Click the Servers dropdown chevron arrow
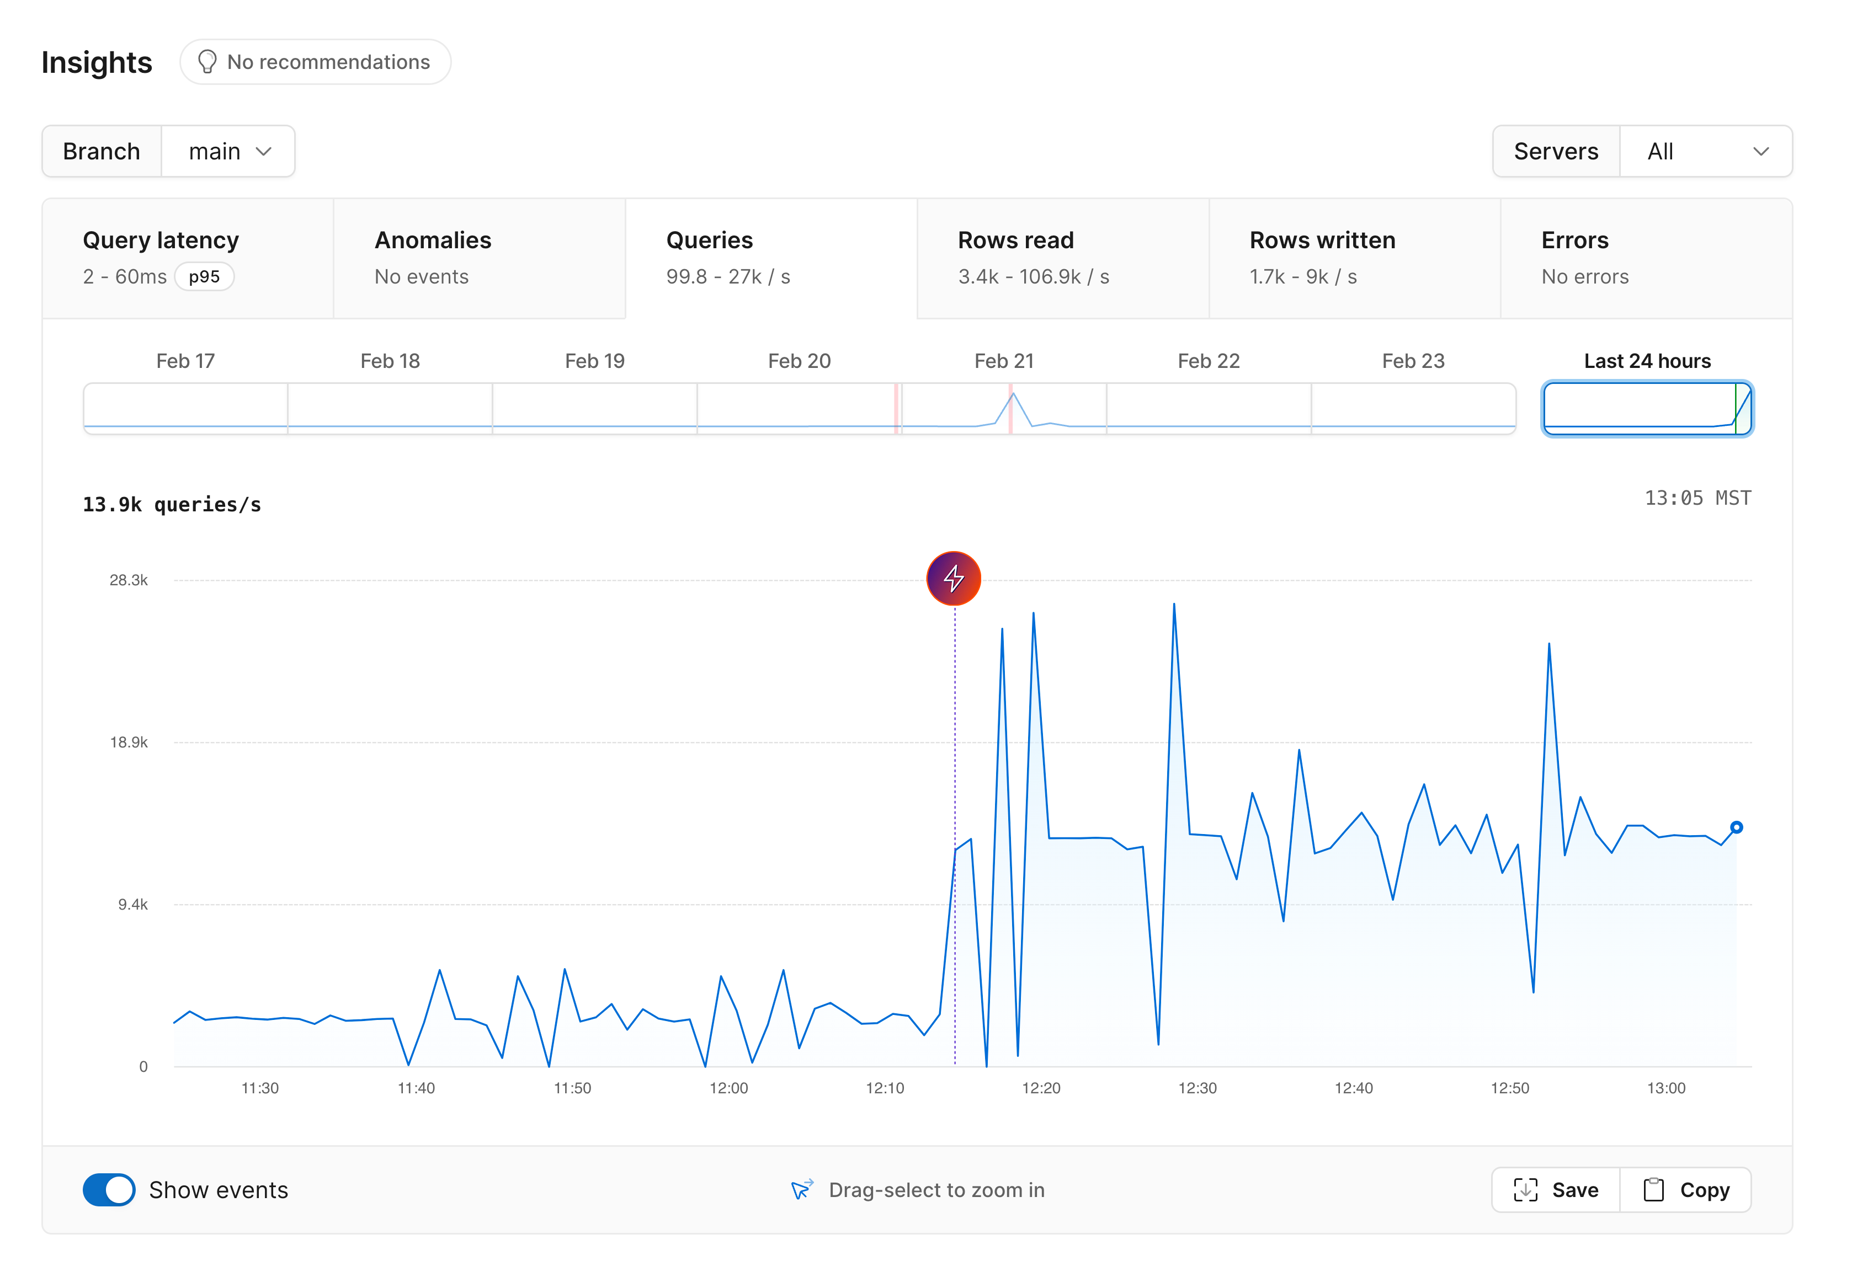The width and height of the screenshot is (1852, 1261). pos(1760,151)
